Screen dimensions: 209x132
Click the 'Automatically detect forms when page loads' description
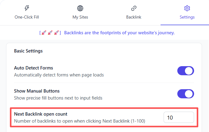(x=59, y=75)
